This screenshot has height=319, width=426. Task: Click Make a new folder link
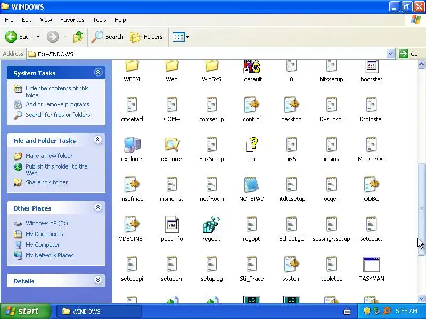(49, 156)
